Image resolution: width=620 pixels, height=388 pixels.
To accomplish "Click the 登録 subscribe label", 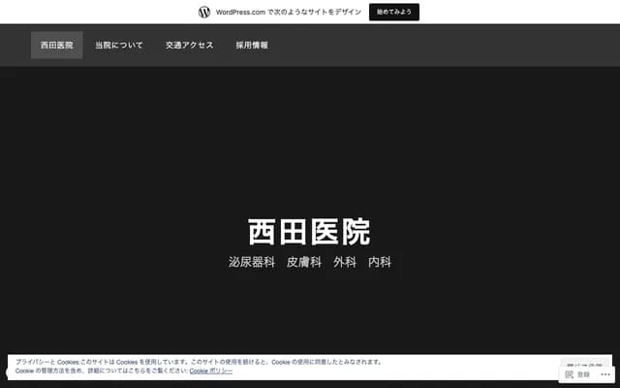I will tap(583, 374).
